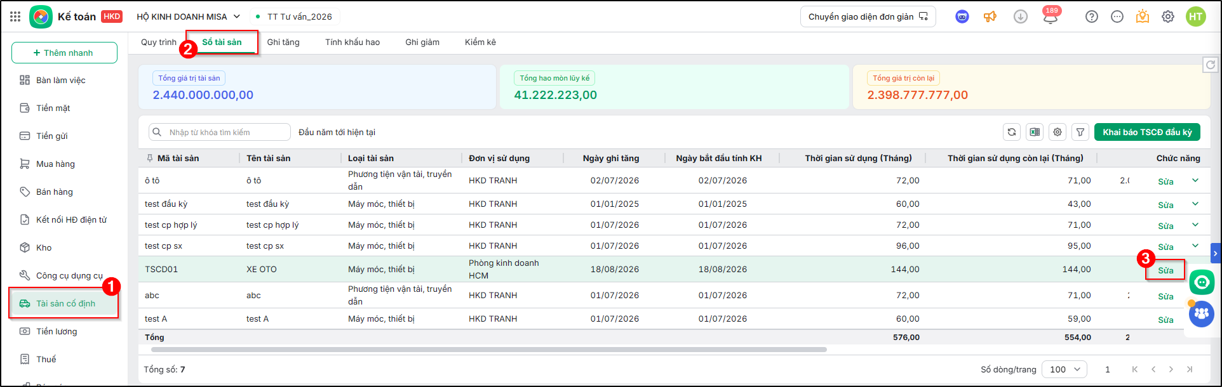Expand actions arrow for test cp sx row
This screenshot has height=387, width=1222.
pos(1195,246)
